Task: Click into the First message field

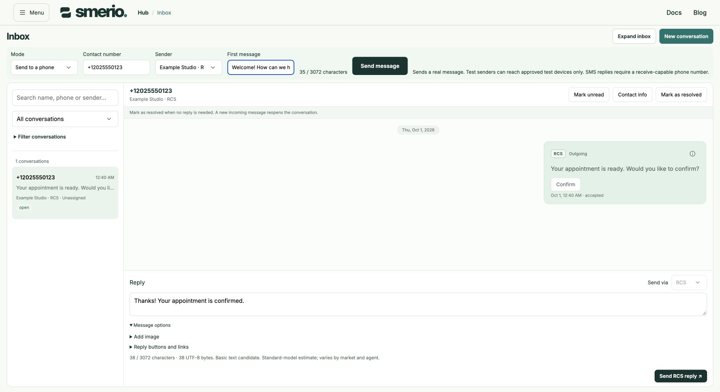Action: coord(261,67)
